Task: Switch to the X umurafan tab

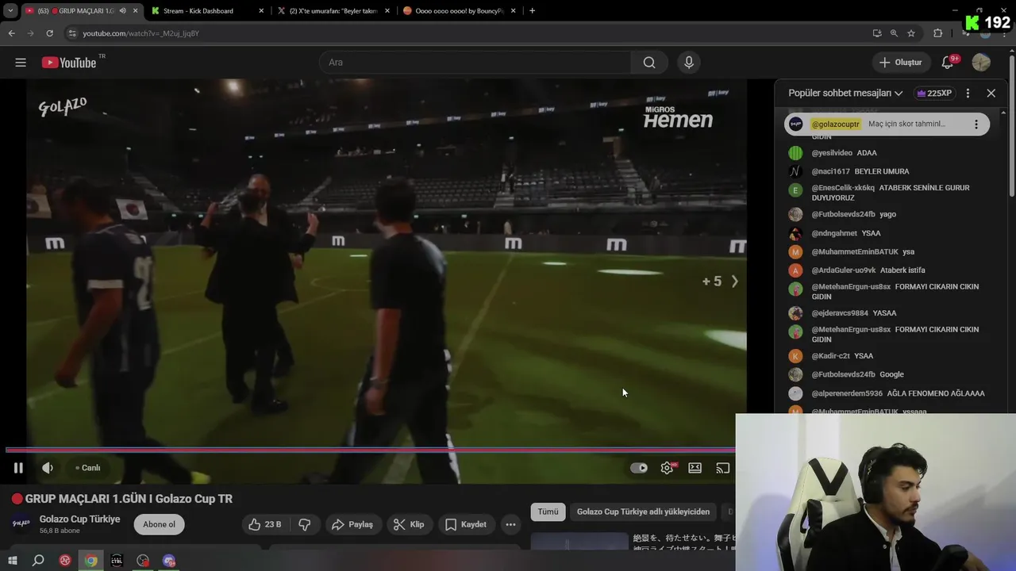Action: tap(332, 11)
